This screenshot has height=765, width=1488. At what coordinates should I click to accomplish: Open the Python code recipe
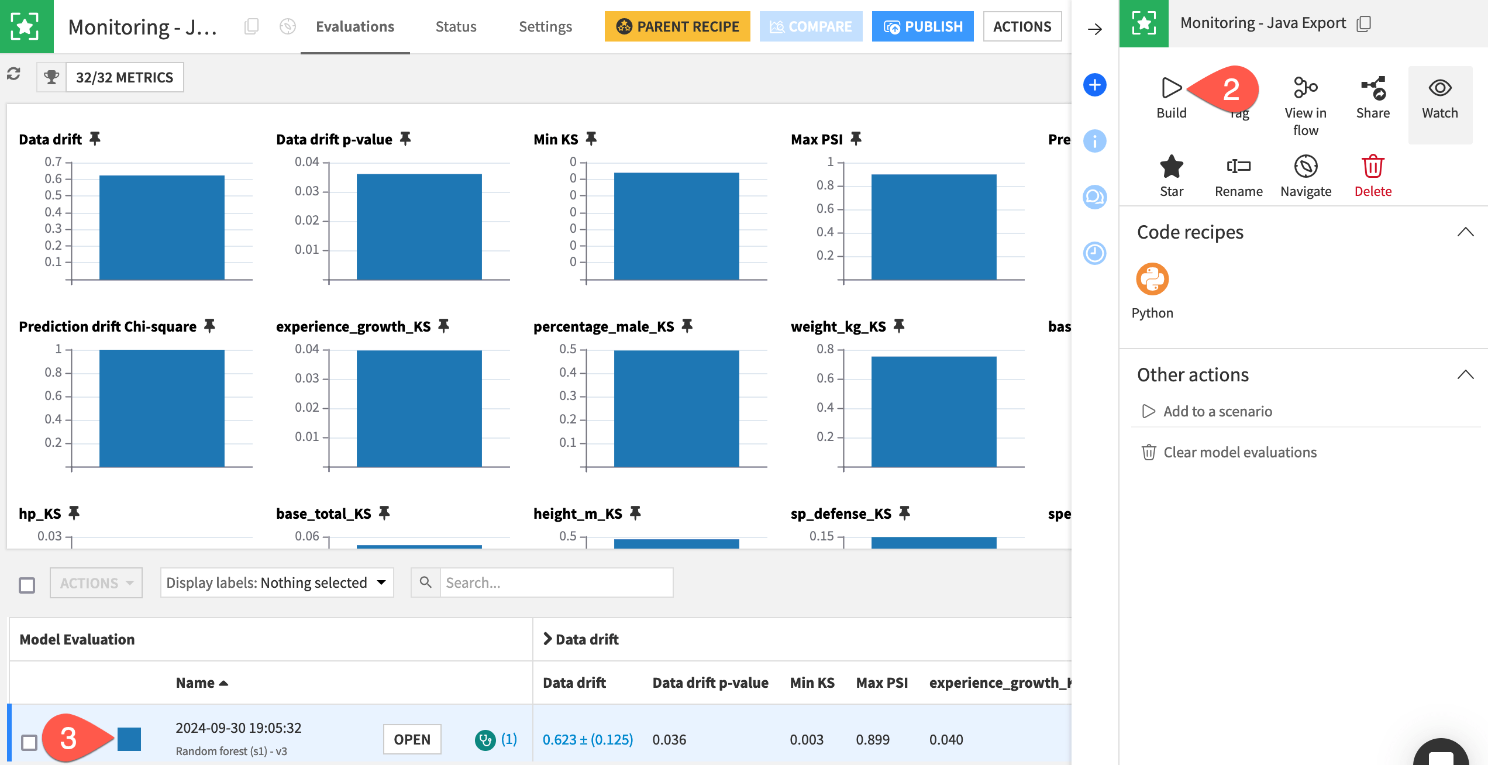(1152, 279)
